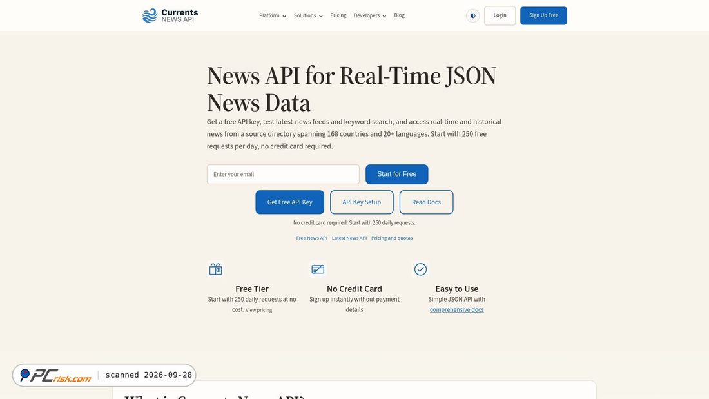Expand the Developers menu
The height and width of the screenshot is (399, 709).
370,16
